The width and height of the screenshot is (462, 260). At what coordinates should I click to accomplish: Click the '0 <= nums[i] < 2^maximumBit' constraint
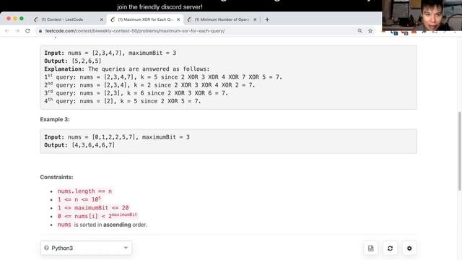click(x=97, y=216)
